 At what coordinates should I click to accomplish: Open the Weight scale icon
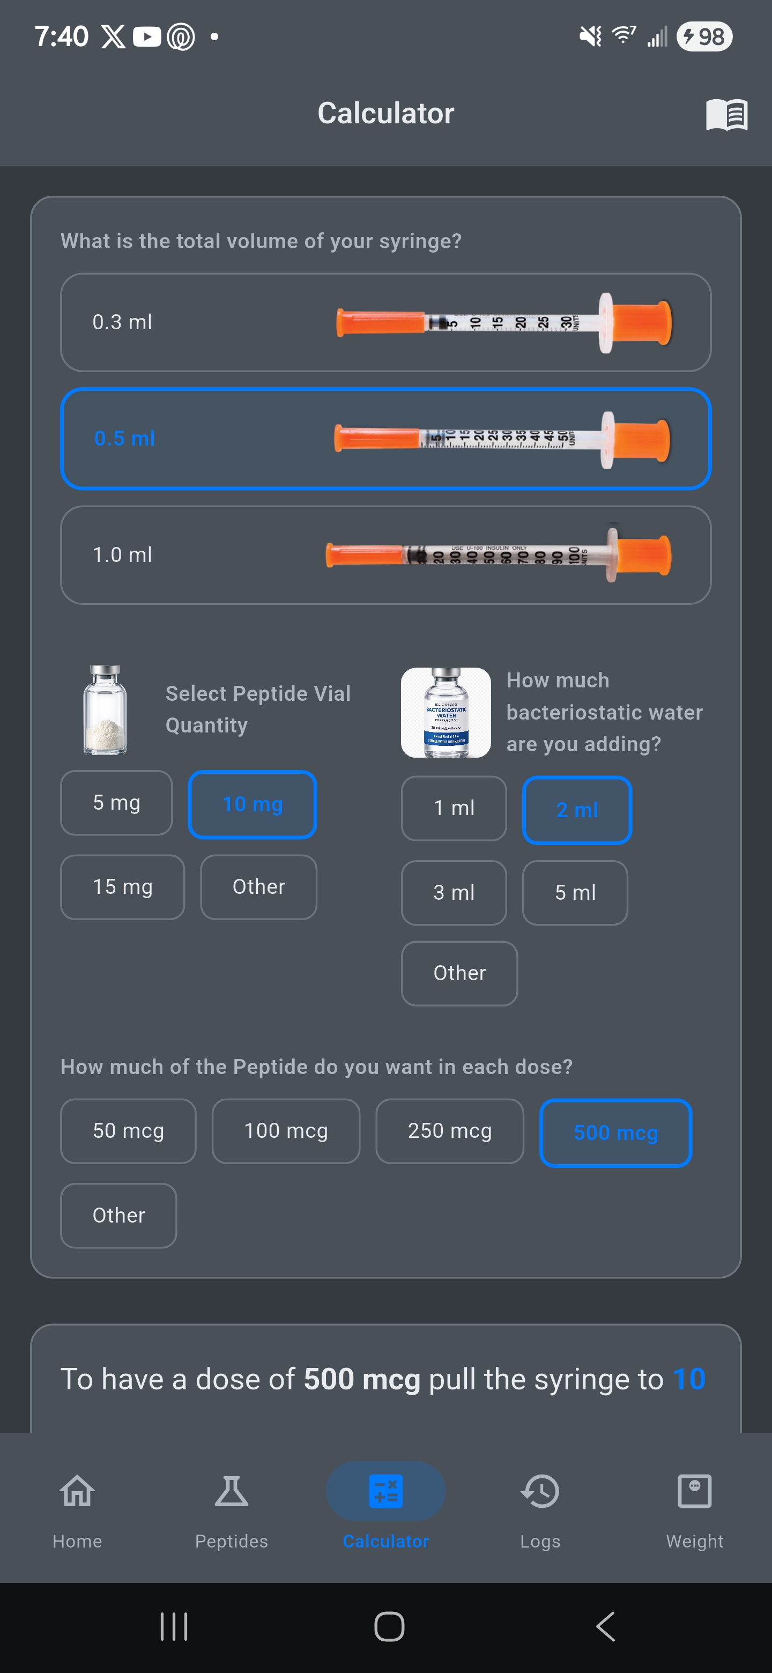(x=694, y=1513)
